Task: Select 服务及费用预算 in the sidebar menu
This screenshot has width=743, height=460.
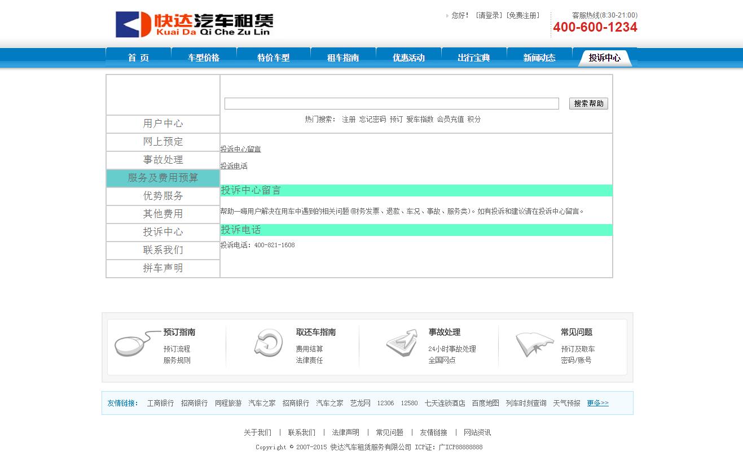Action: [163, 178]
